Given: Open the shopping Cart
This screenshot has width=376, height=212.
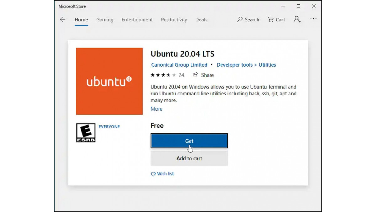Looking at the screenshot, I should point(276,19).
